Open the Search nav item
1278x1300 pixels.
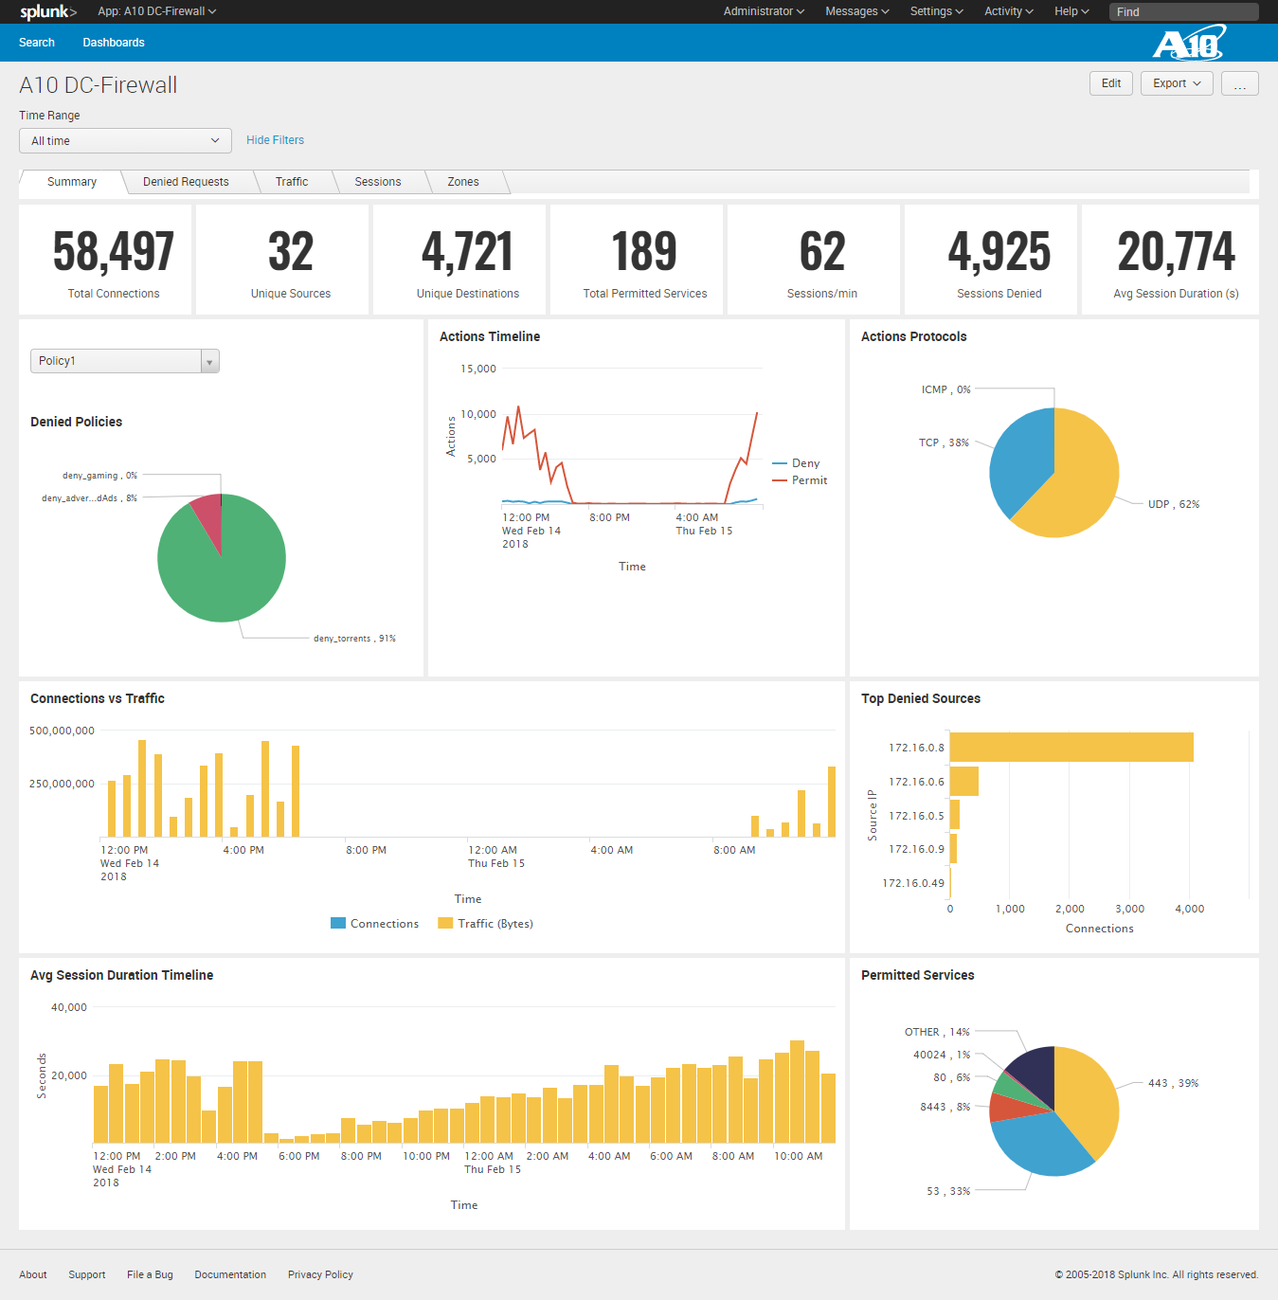click(37, 43)
